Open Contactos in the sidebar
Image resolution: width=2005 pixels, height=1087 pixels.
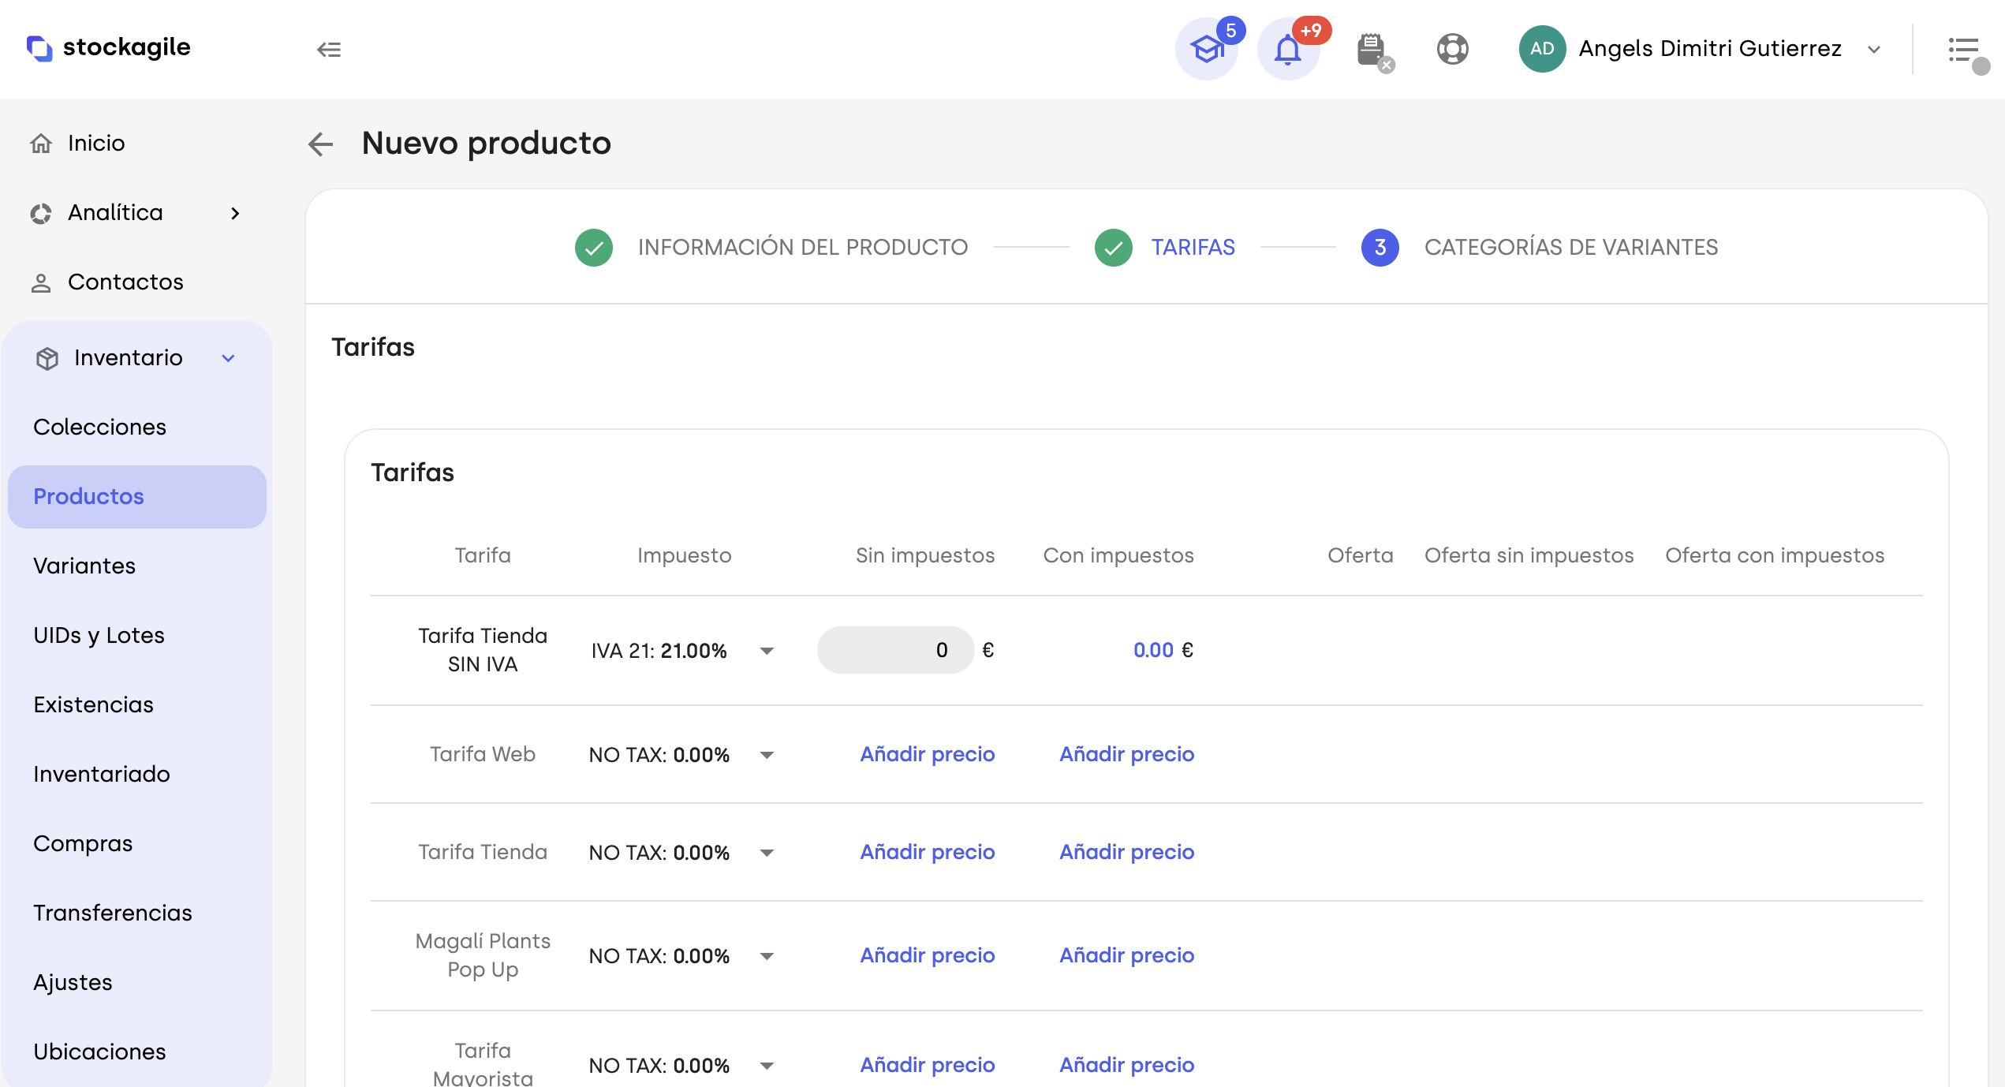point(125,282)
